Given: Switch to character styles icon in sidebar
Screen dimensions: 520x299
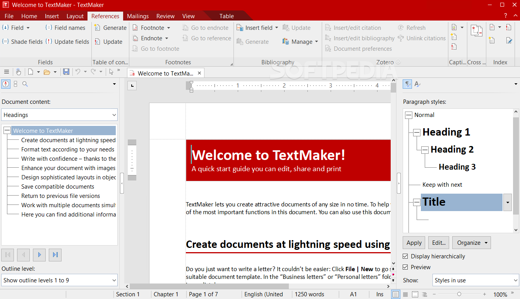Looking at the screenshot, I should (x=417, y=84).
